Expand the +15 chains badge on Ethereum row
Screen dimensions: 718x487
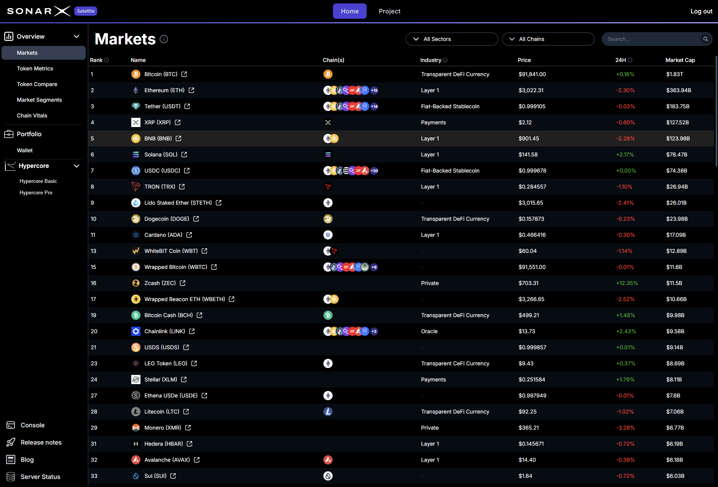point(374,90)
